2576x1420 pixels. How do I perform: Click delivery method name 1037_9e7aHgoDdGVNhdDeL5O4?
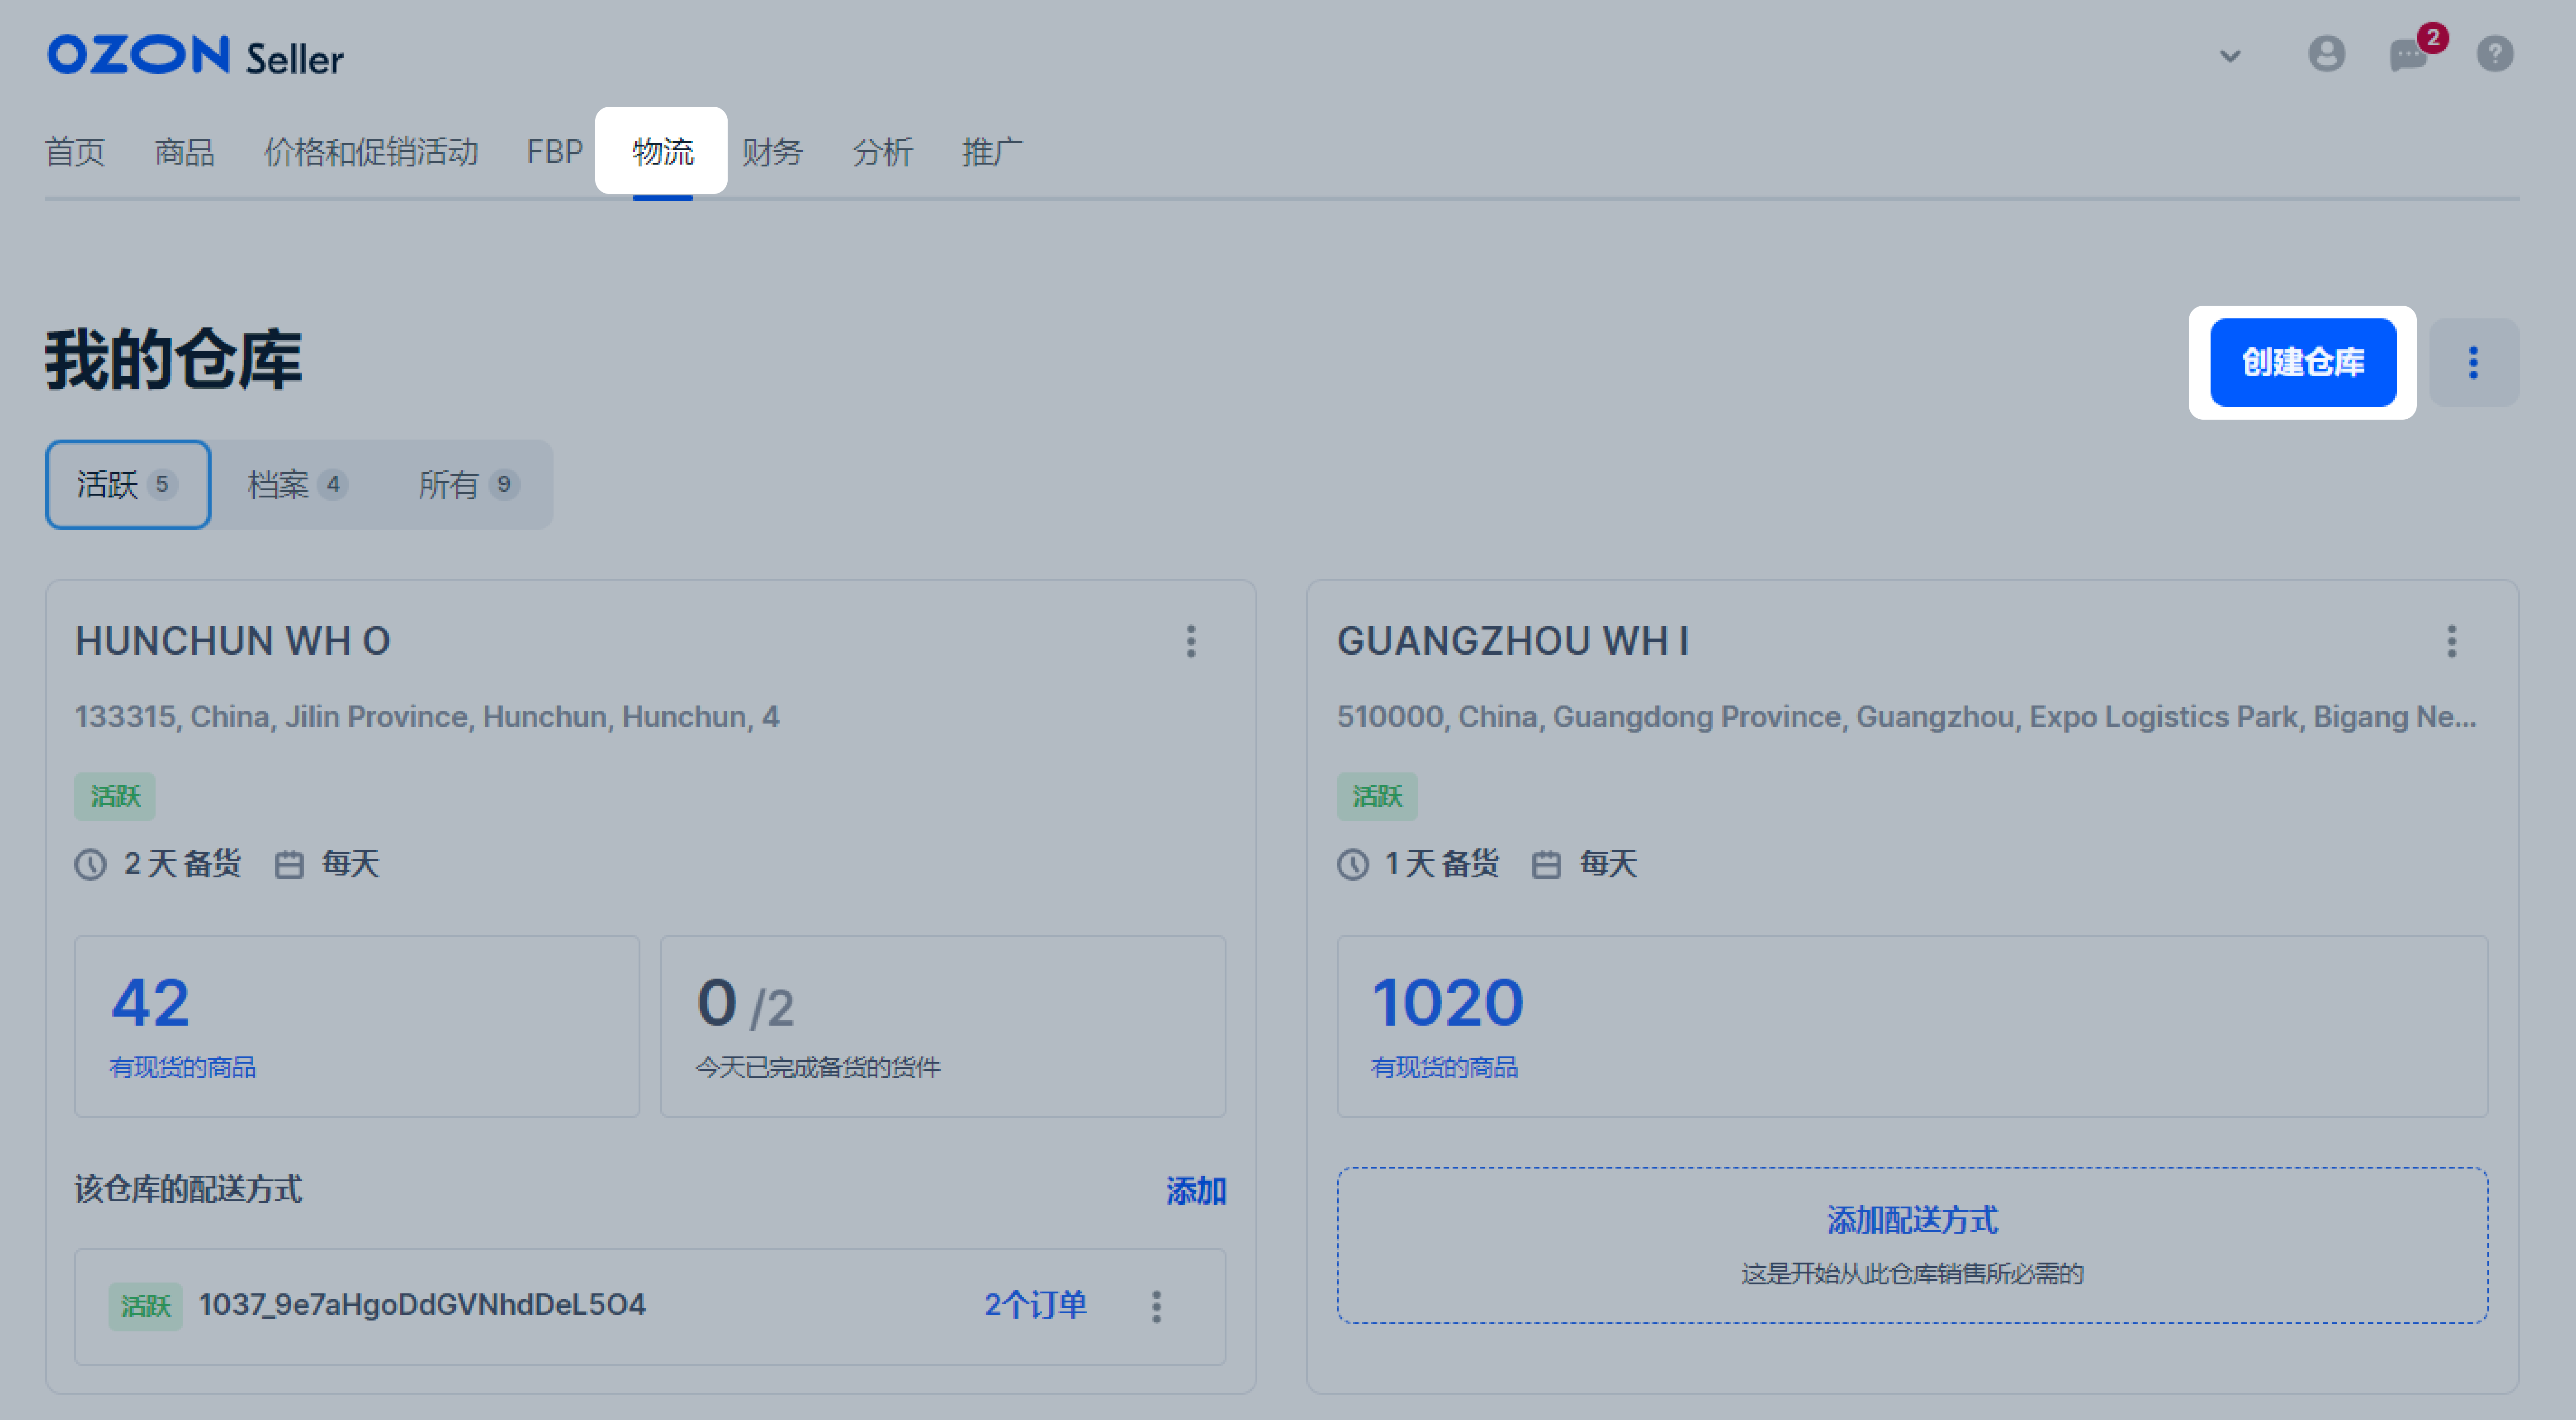click(422, 1305)
